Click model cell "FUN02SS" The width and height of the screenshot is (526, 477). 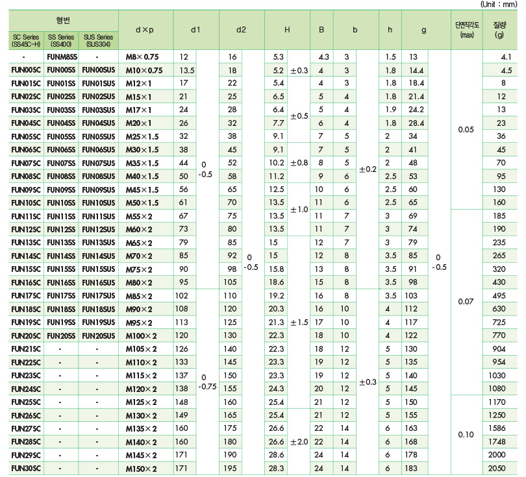click(x=61, y=97)
